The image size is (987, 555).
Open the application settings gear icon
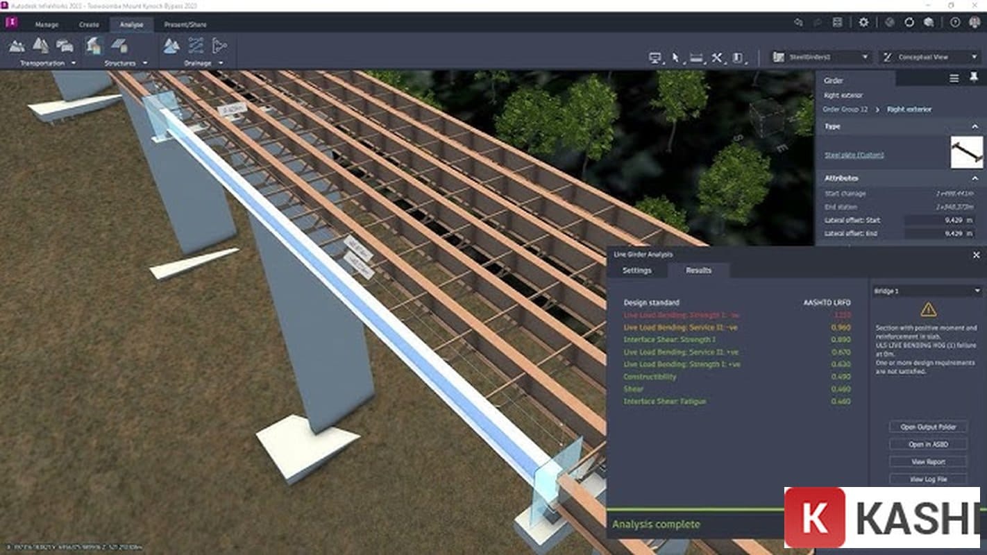click(x=863, y=22)
